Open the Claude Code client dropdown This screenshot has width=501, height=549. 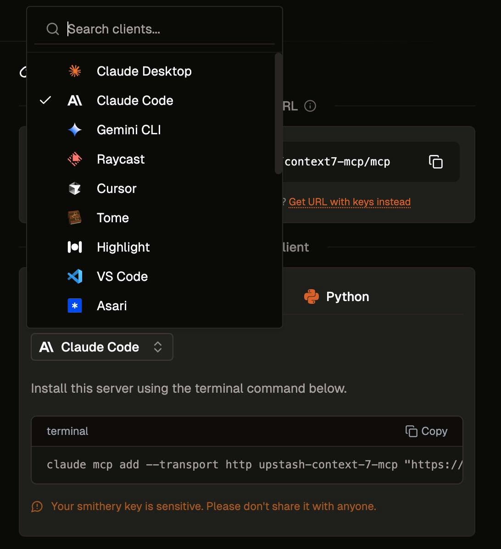pyautogui.click(x=102, y=347)
